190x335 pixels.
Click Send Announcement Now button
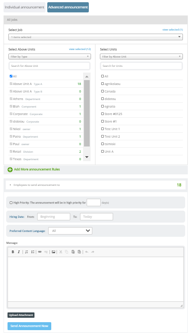point(30,326)
